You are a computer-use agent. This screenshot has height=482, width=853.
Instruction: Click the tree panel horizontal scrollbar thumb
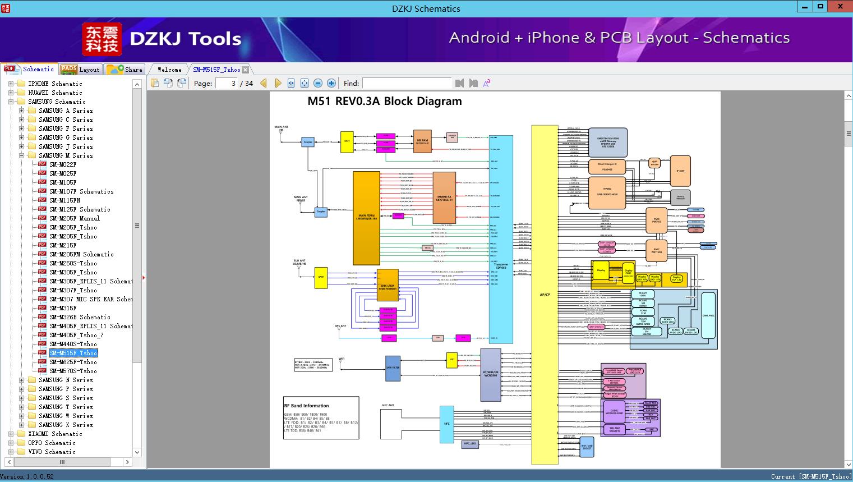pos(62,462)
